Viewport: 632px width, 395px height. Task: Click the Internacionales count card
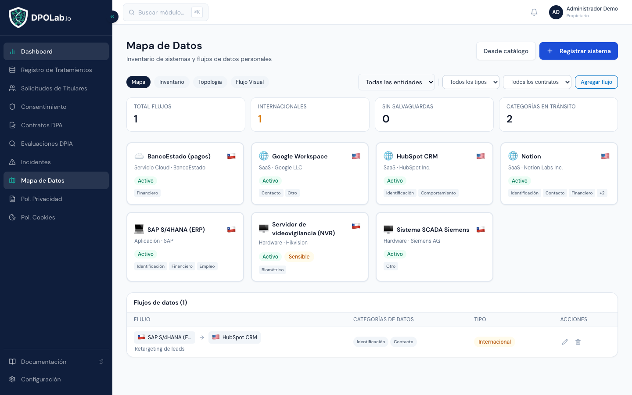point(310,115)
